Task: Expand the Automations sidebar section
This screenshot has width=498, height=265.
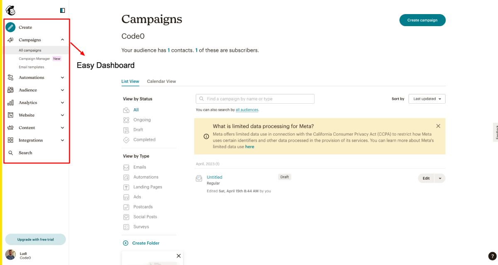Action: (x=62, y=78)
